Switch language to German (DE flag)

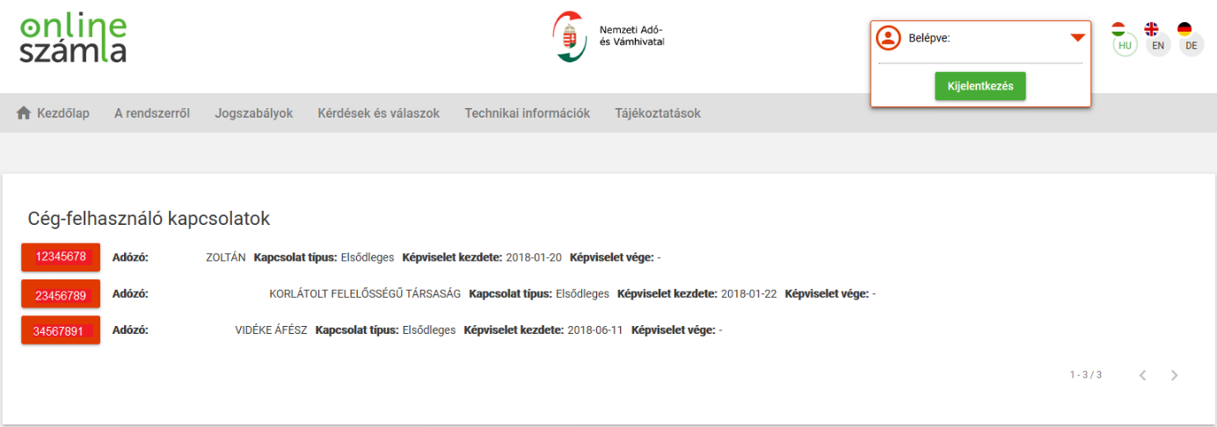pos(1191,40)
